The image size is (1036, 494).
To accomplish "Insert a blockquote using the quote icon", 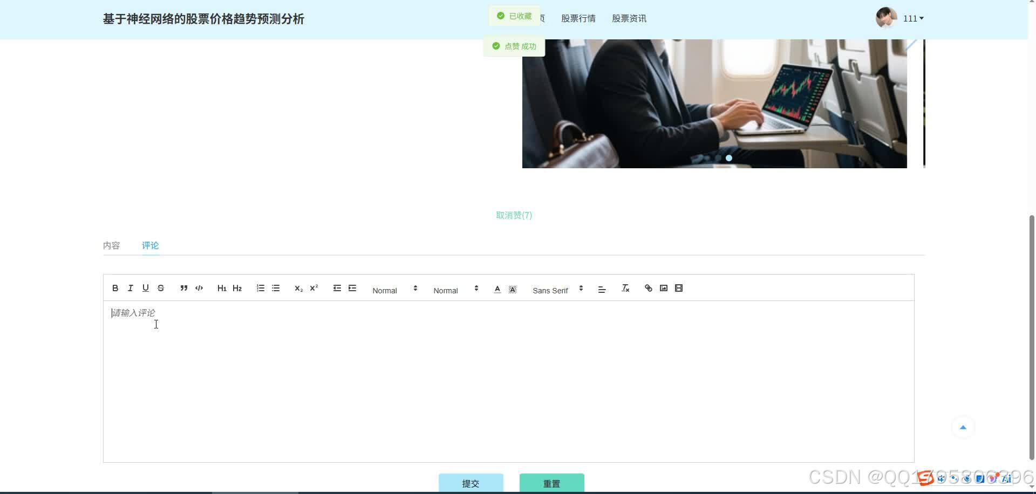I will coord(184,288).
